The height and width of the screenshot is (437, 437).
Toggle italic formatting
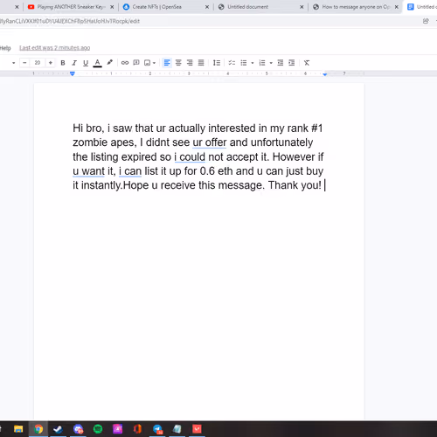74,63
